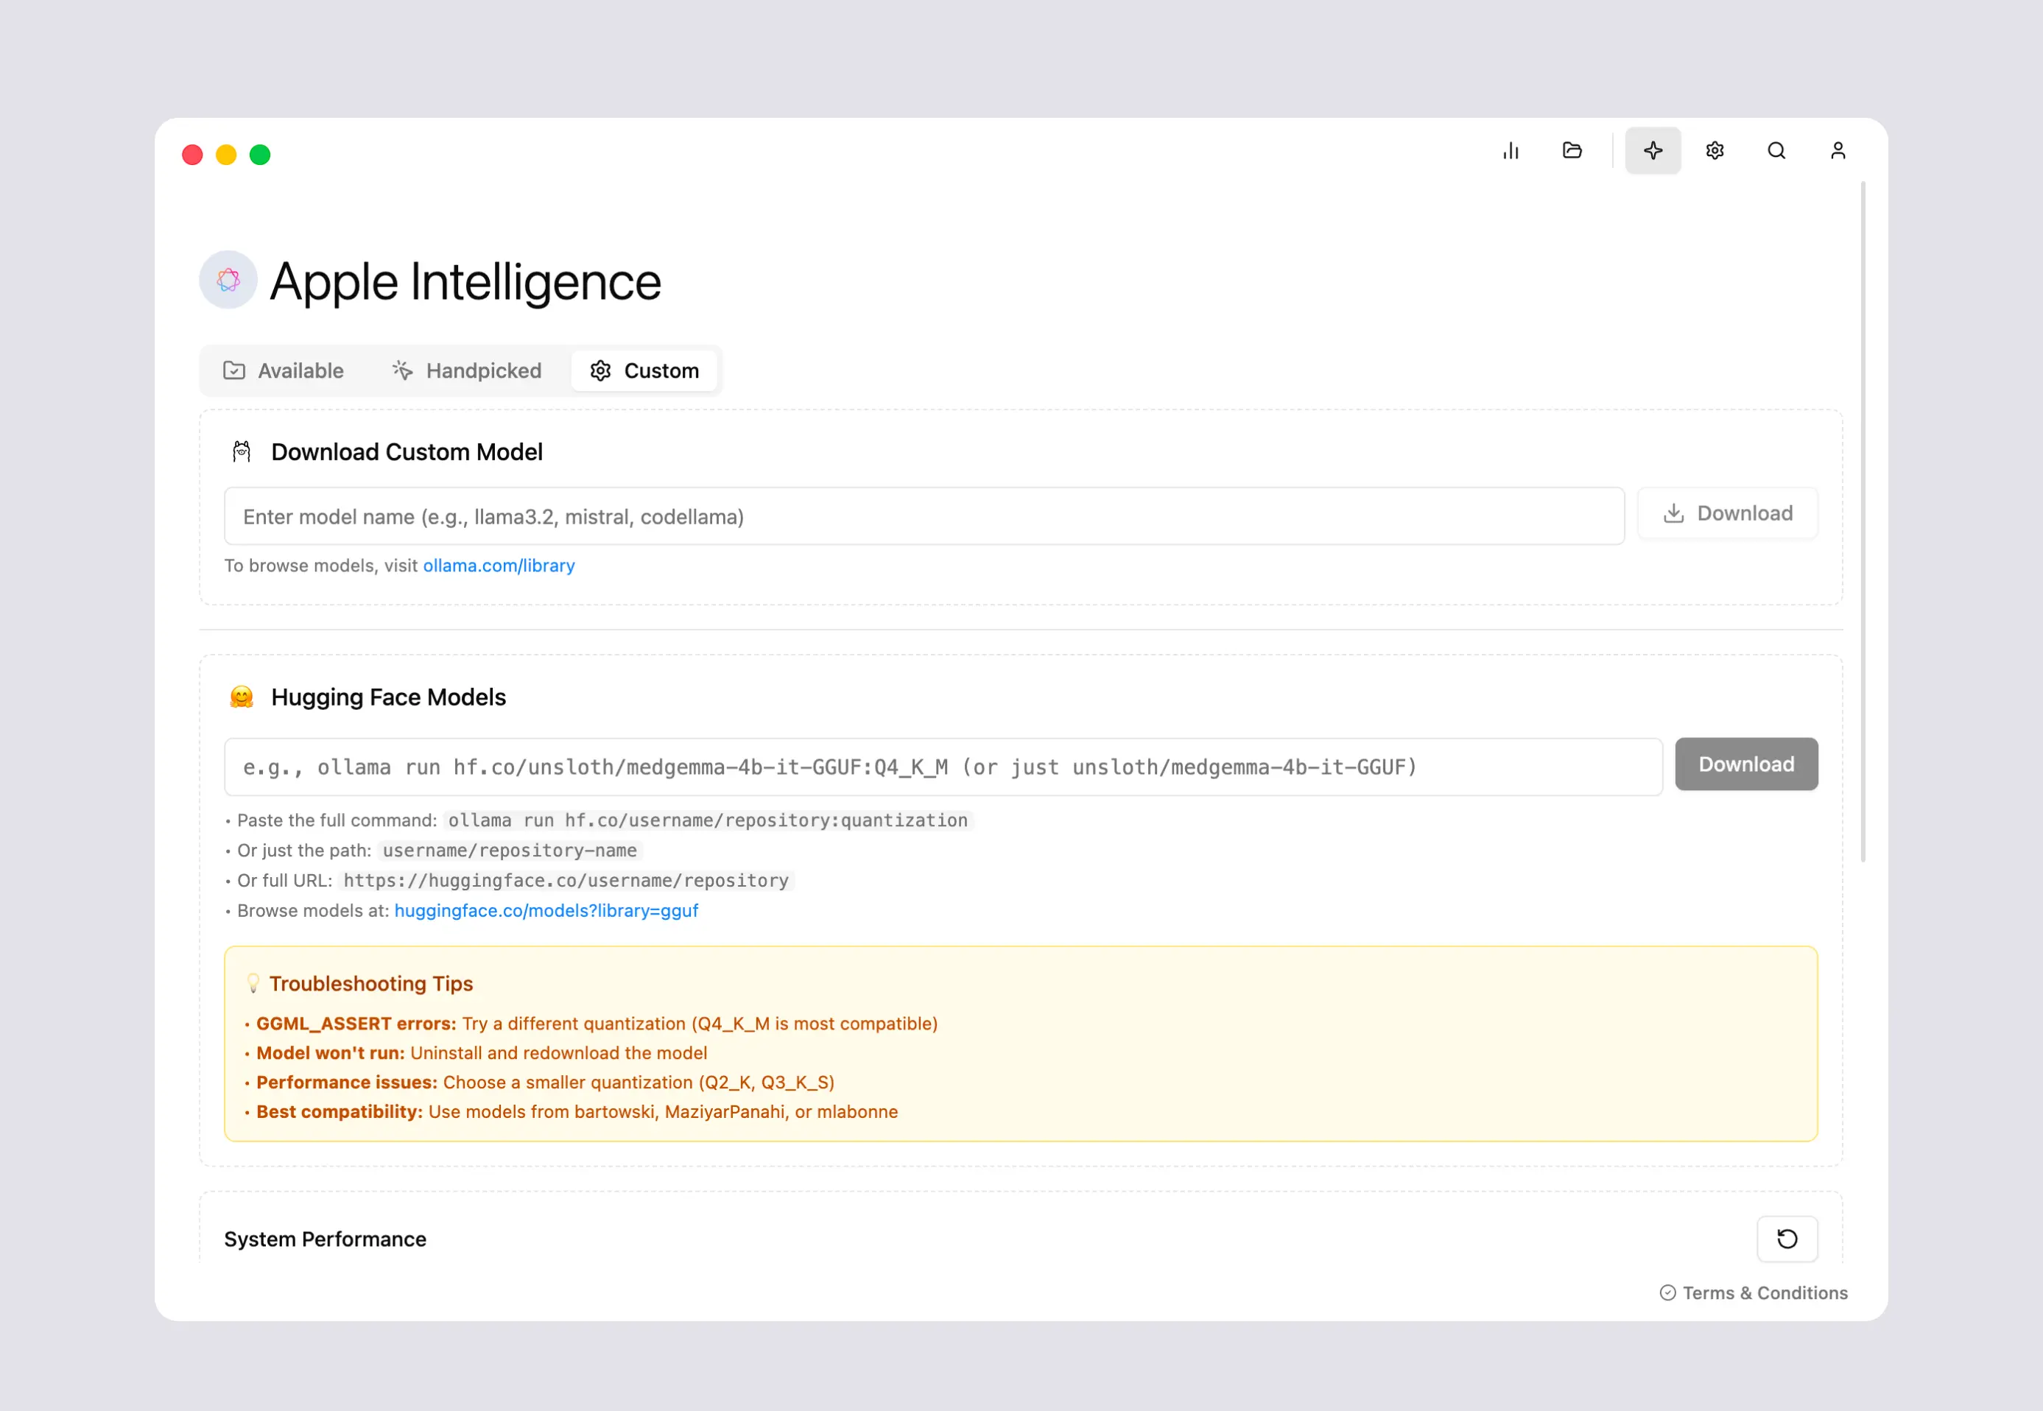Focus the Hugging Face command input field

click(x=943, y=767)
